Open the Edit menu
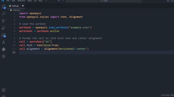This screenshot has width=174, height=97. tap(13, 1)
